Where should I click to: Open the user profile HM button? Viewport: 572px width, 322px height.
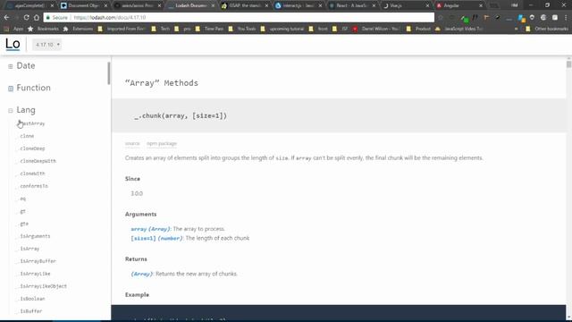point(515,5)
